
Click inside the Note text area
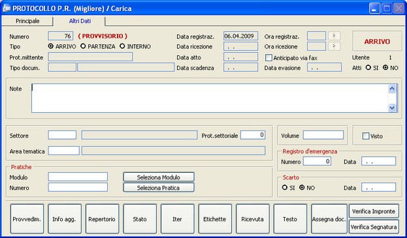click(210, 98)
